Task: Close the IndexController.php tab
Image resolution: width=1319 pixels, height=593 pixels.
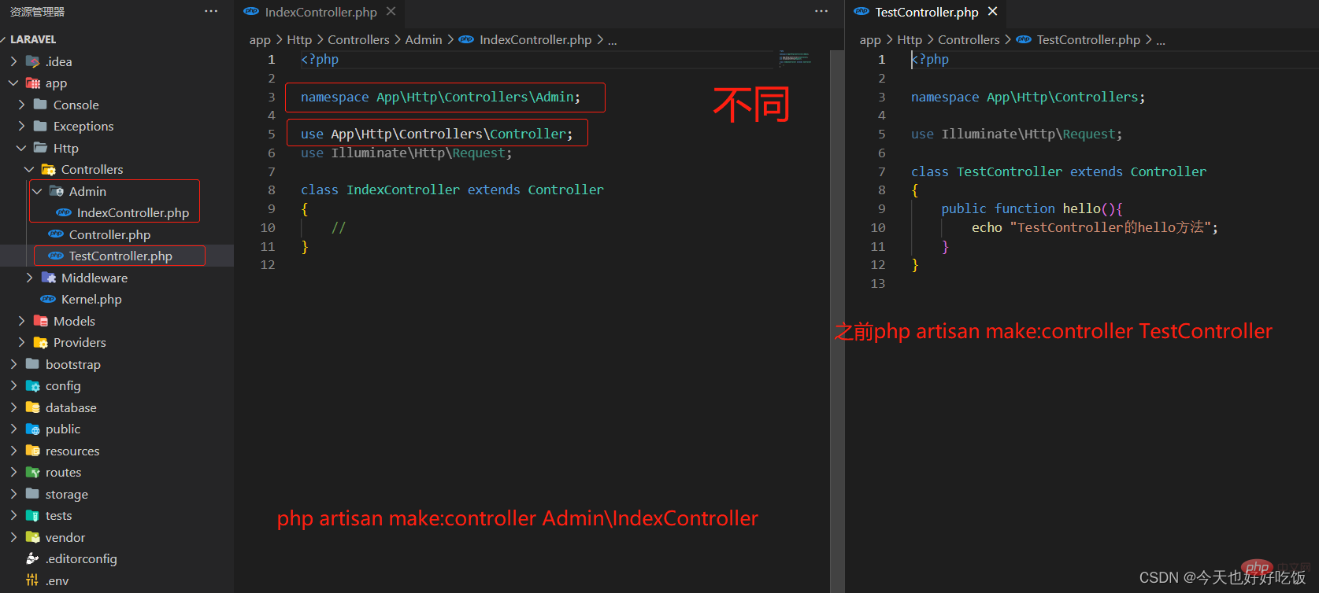Action: click(391, 12)
